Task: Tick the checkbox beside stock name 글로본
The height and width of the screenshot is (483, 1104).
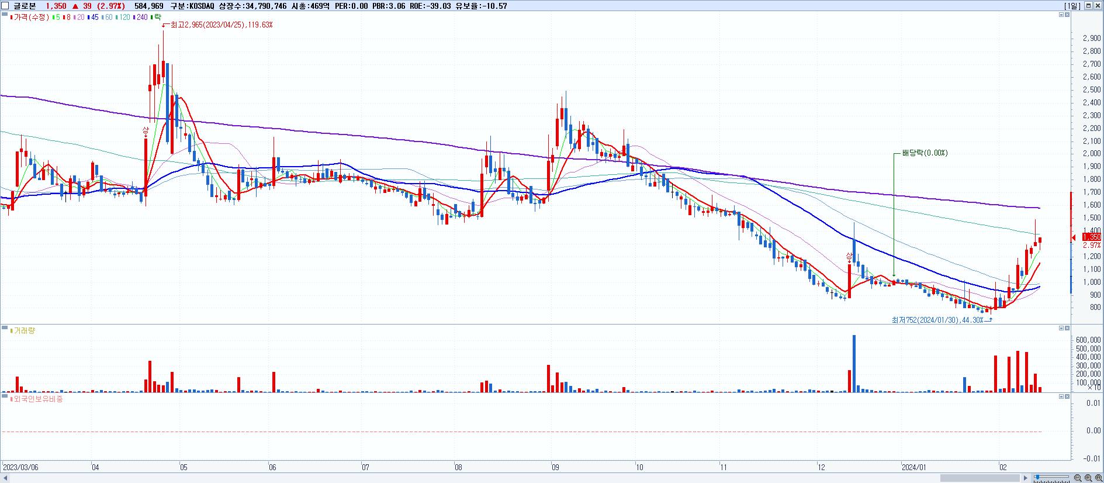Action: 5,6
